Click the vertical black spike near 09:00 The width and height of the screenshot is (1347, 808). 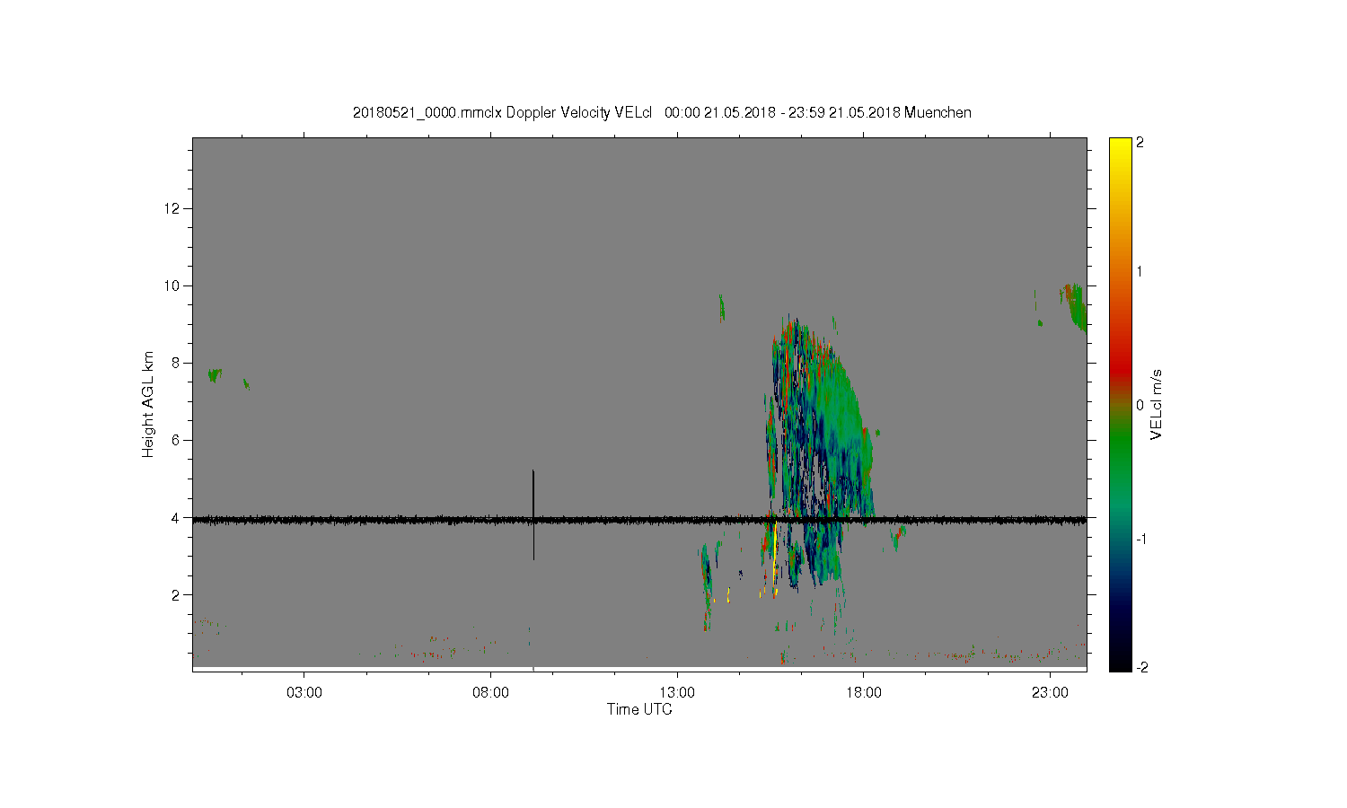pos(533,514)
